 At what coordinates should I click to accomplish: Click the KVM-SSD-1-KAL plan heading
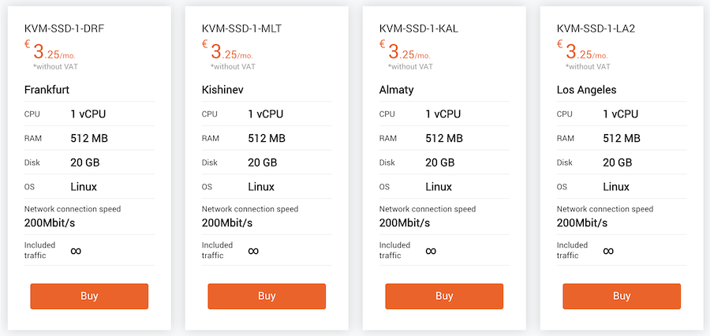coord(419,29)
